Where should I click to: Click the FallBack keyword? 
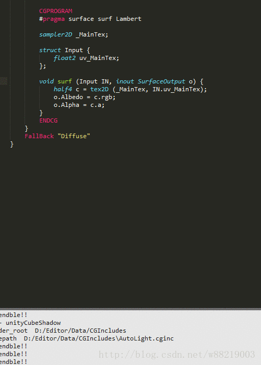pyautogui.click(x=39, y=136)
